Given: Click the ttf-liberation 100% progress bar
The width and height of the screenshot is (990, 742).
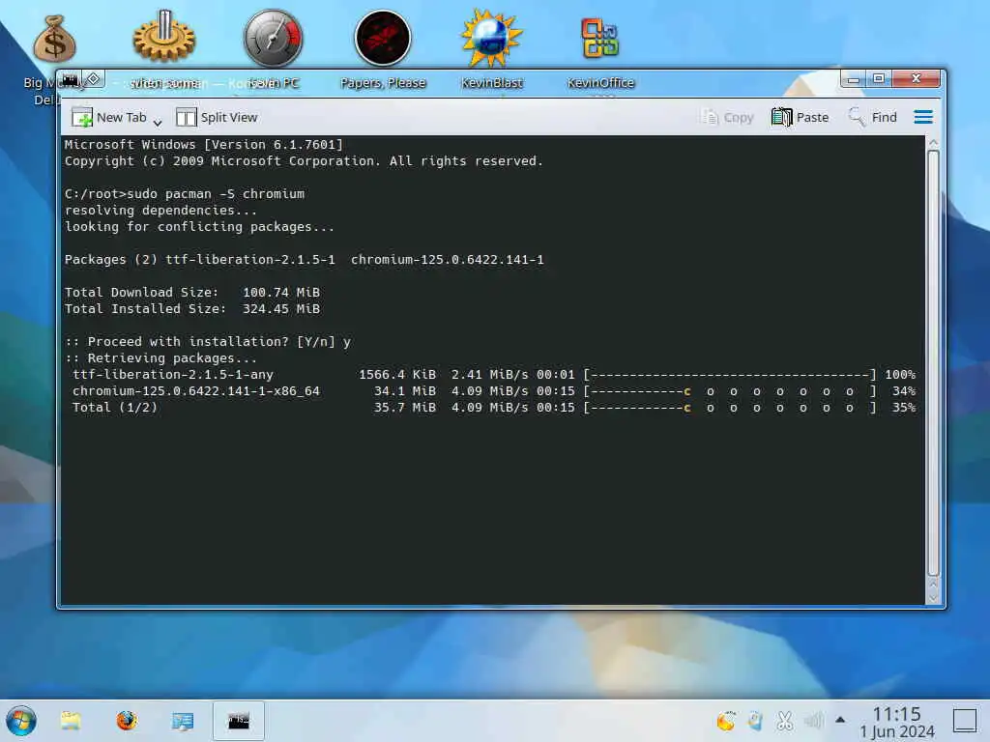Looking at the screenshot, I should coord(731,374).
